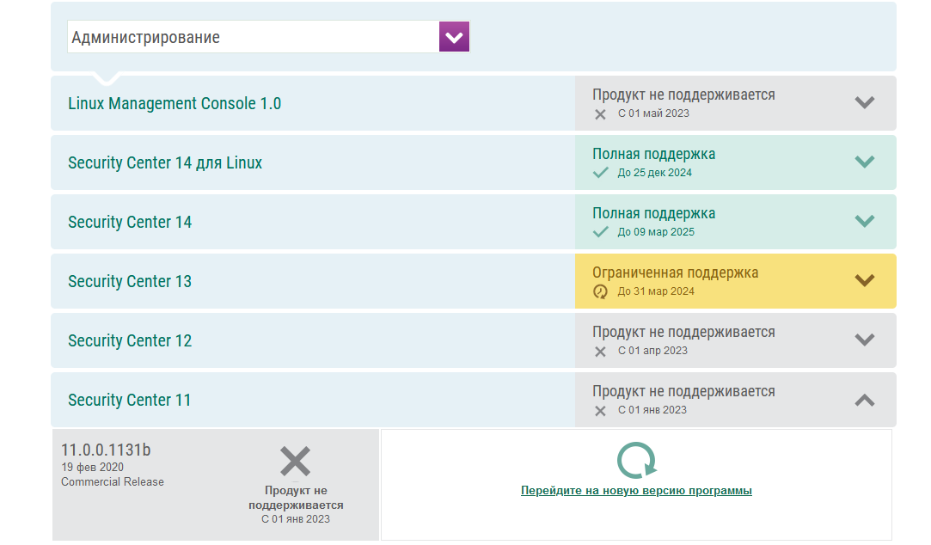Image resolution: width=931 pixels, height=545 pixels.
Task: Expand the Security Center 12 row chevron
Action: [865, 340]
